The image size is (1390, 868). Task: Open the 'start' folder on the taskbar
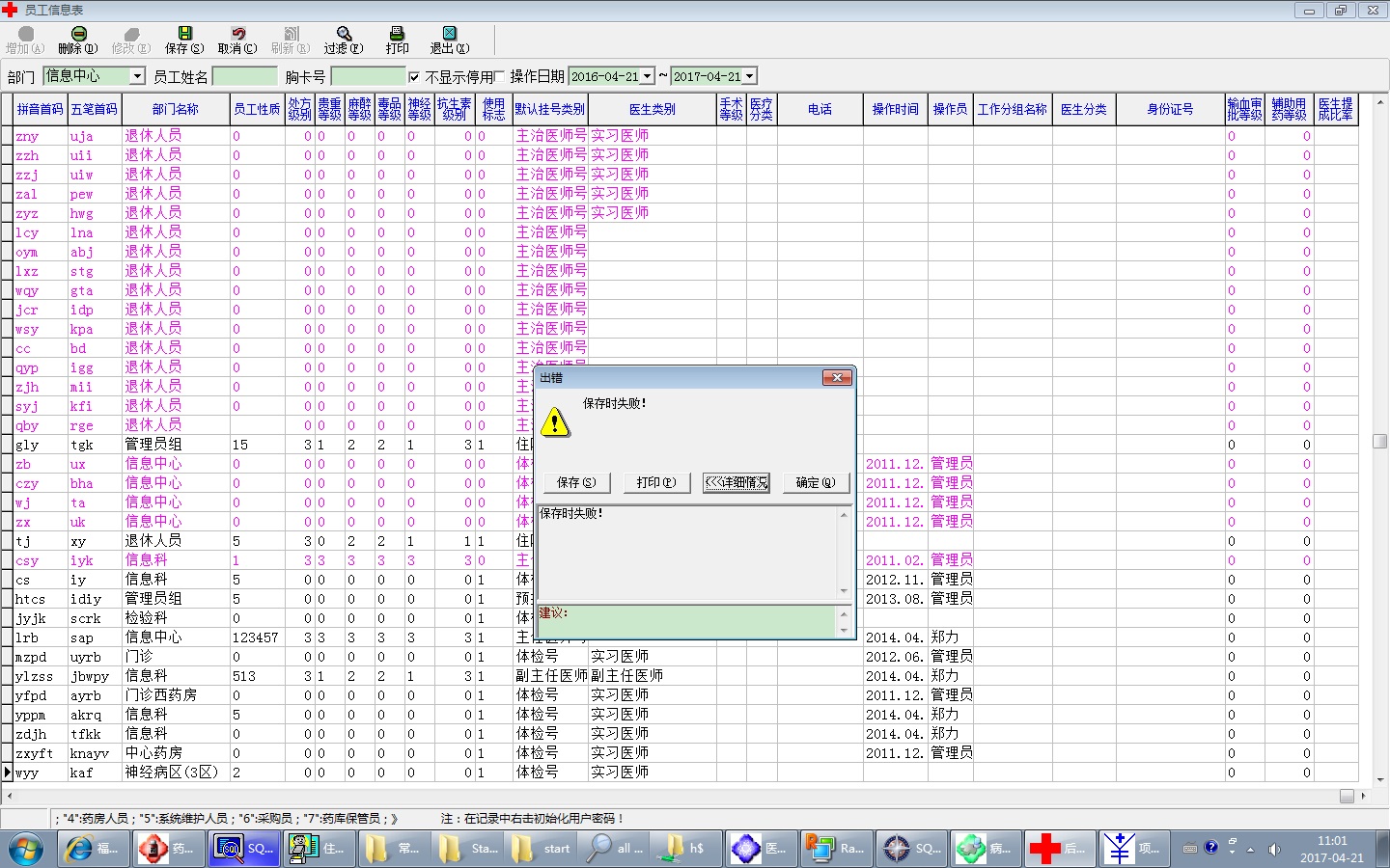pos(542,849)
